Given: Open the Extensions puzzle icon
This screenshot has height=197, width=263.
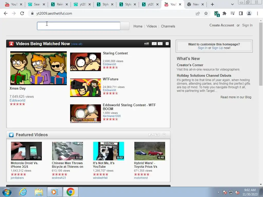Looking at the screenshot, I should click(x=224, y=13).
